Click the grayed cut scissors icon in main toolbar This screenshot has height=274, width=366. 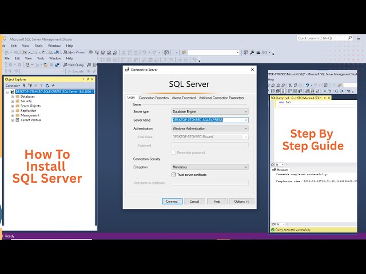(124, 53)
